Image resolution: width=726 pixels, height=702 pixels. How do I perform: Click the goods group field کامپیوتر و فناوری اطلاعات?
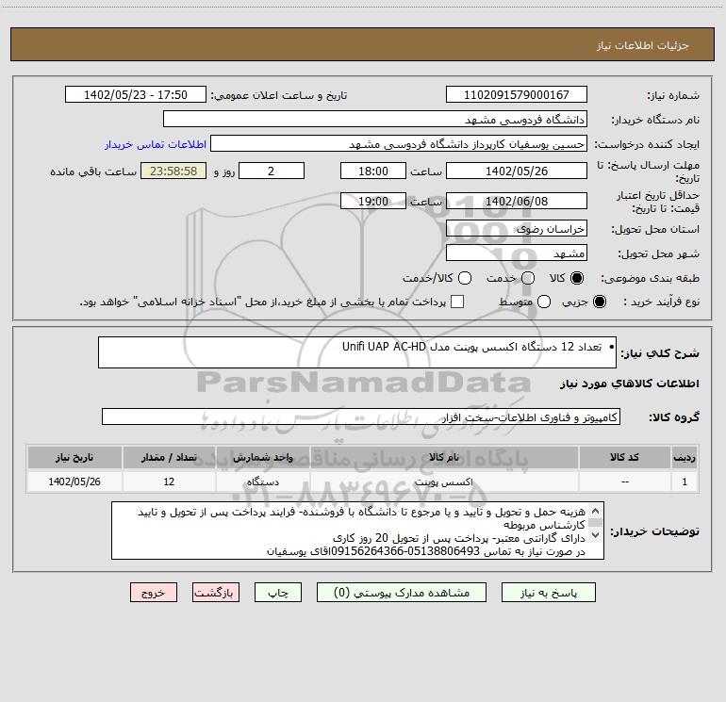click(x=361, y=416)
